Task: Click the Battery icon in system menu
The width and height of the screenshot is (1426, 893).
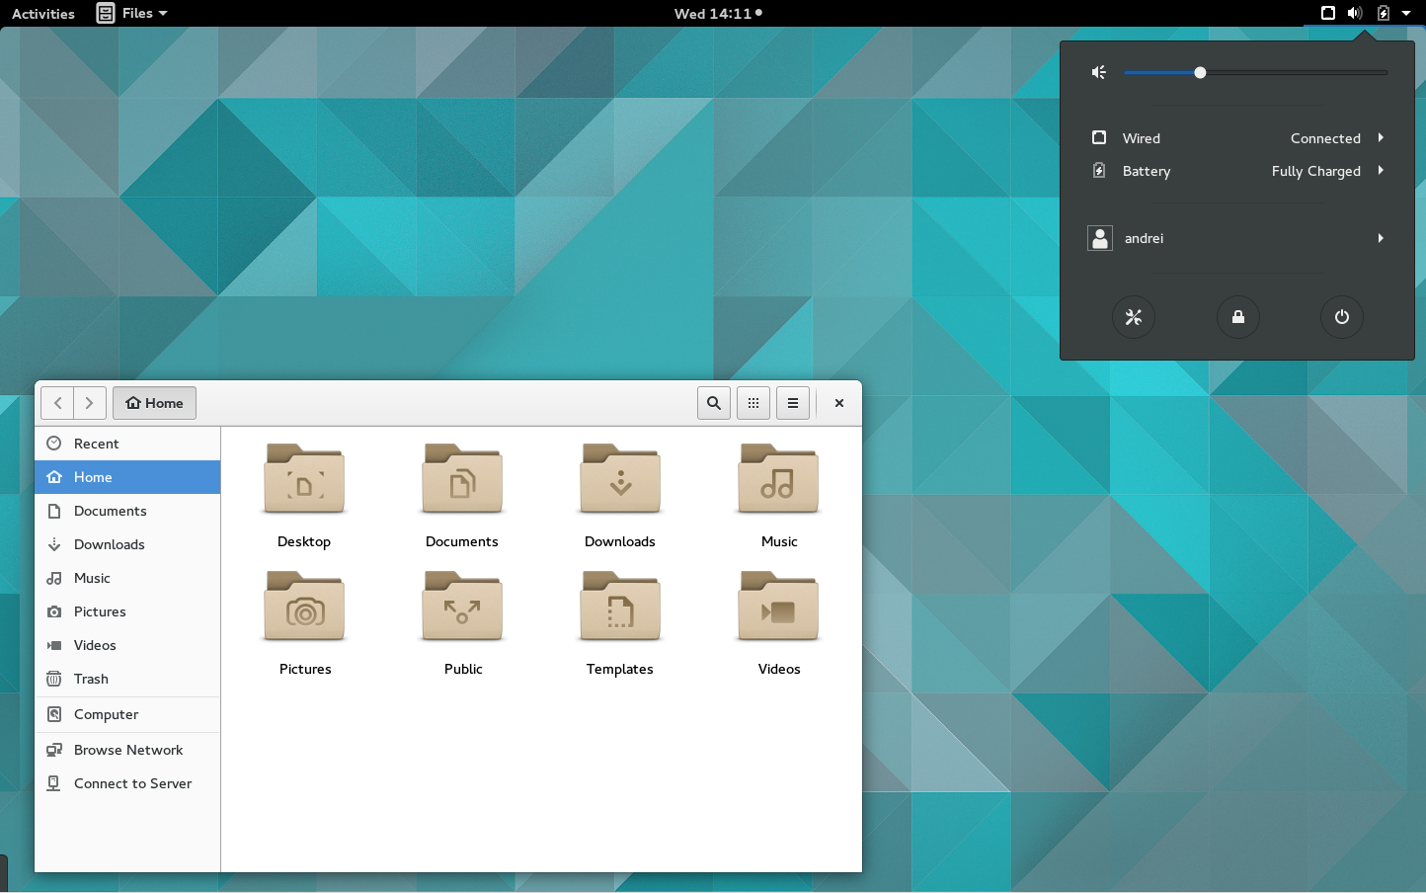Action: (x=1099, y=171)
